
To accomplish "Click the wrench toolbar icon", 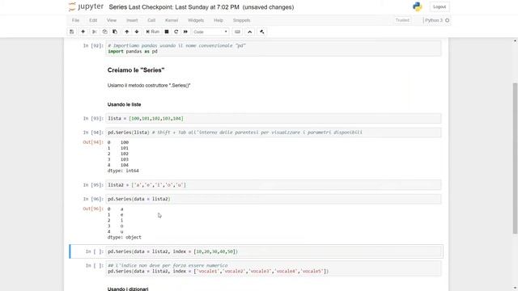I will coord(262,32).
